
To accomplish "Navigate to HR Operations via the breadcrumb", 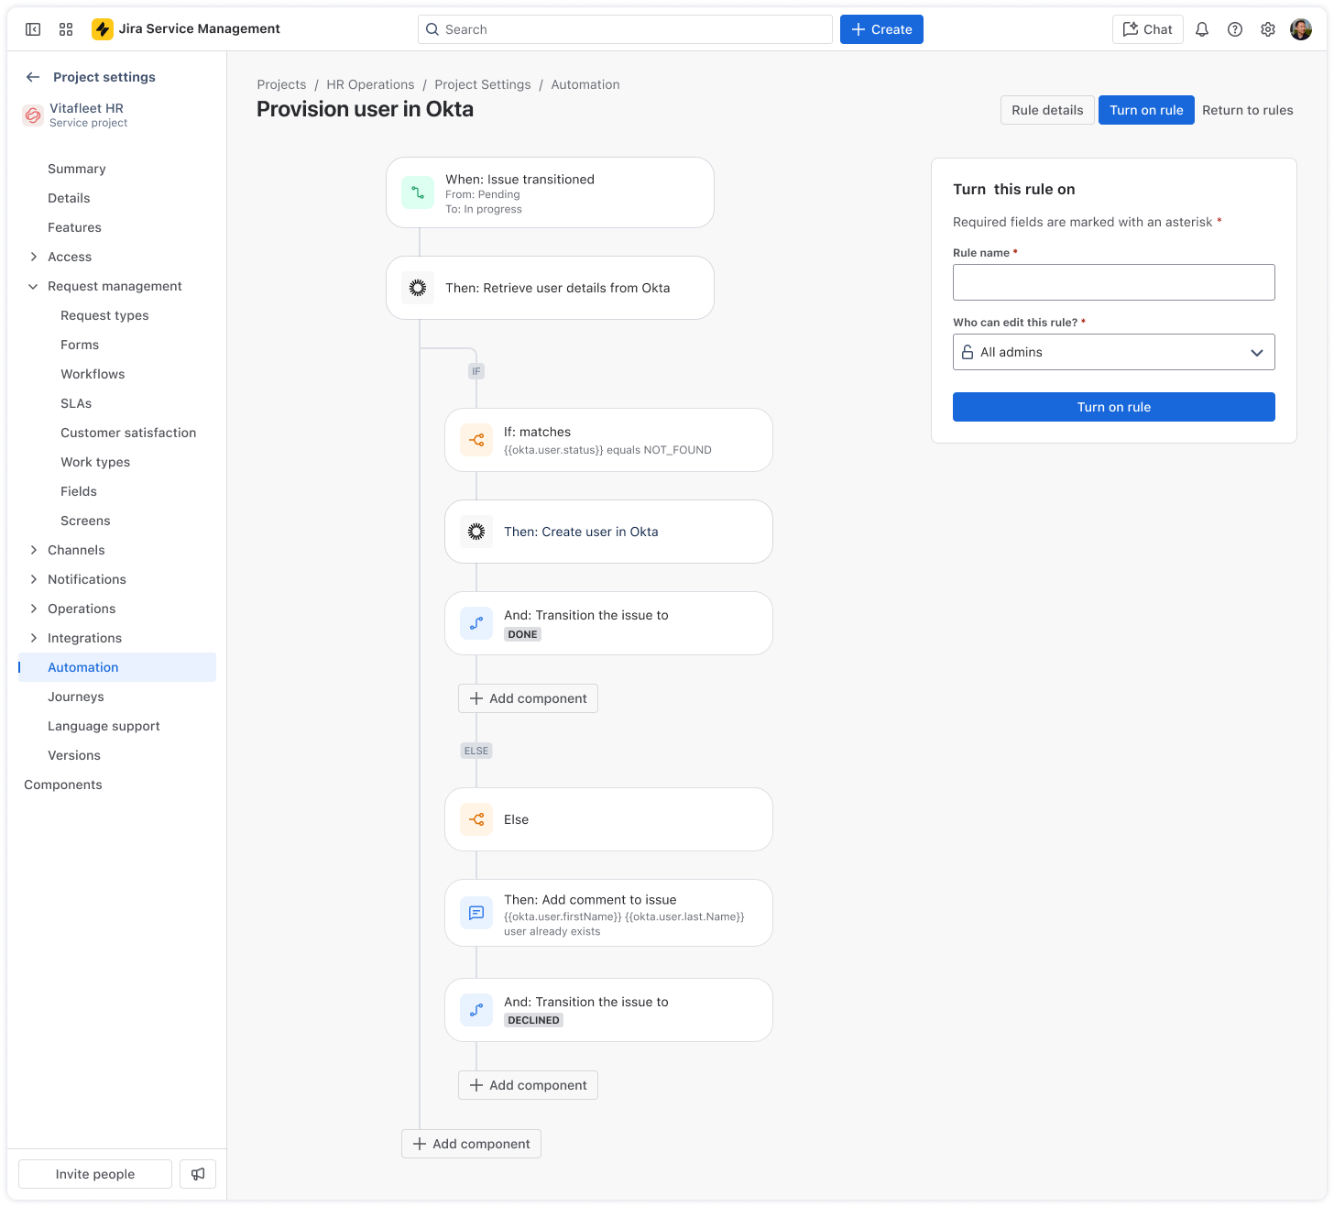I will click(x=370, y=84).
